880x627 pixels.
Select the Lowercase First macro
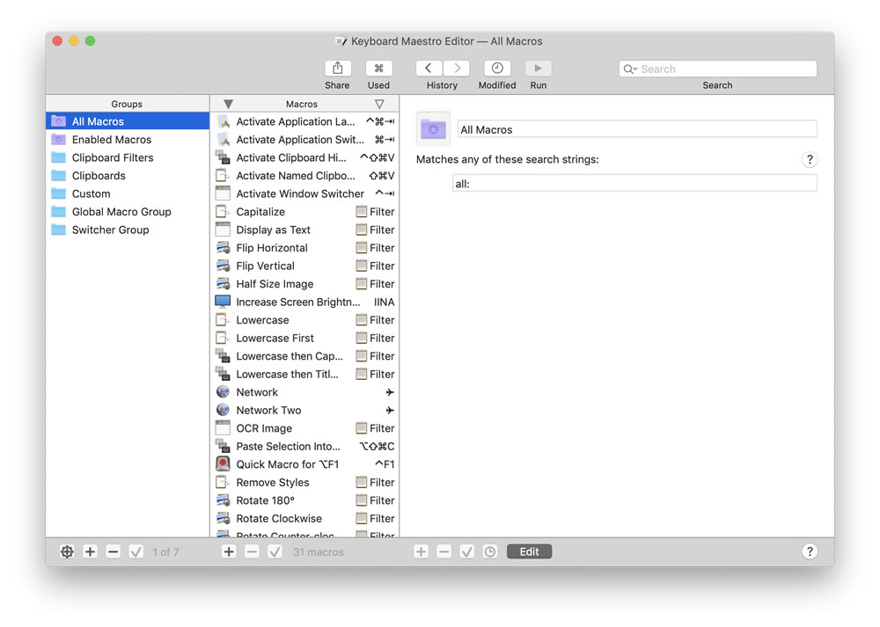point(304,338)
